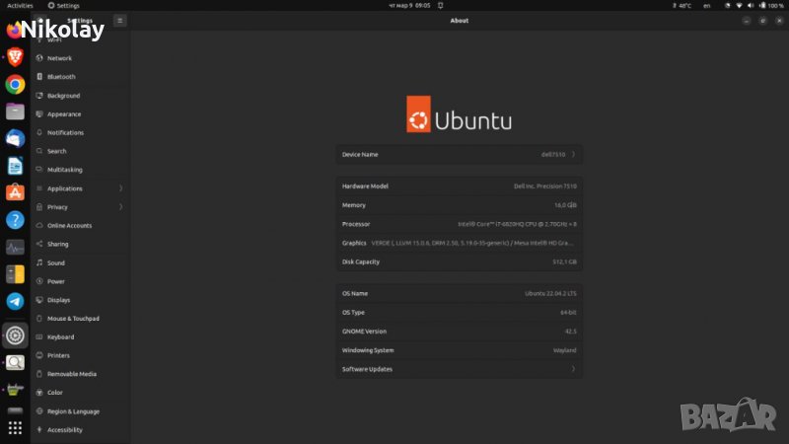The width and height of the screenshot is (789, 444).
Task: Open the Device Name row
Action: (459, 155)
